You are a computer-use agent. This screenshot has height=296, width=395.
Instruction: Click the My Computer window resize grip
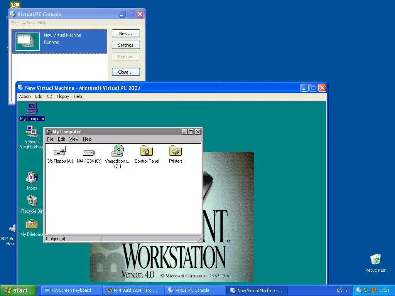[x=199, y=239]
